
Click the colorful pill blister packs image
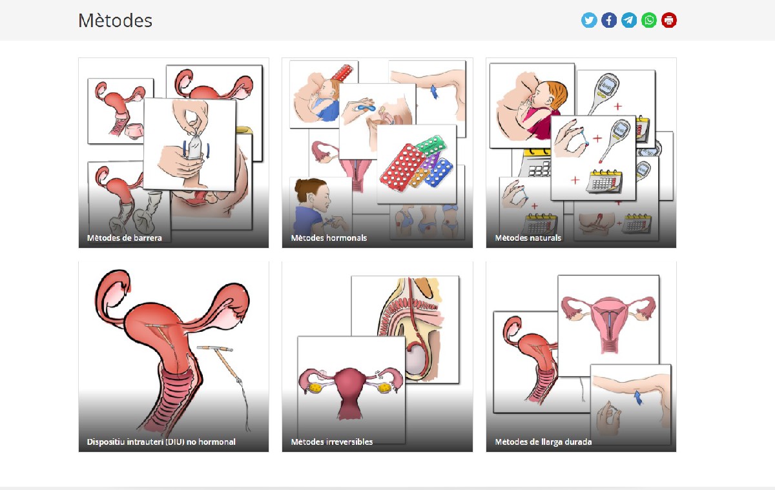click(417, 164)
